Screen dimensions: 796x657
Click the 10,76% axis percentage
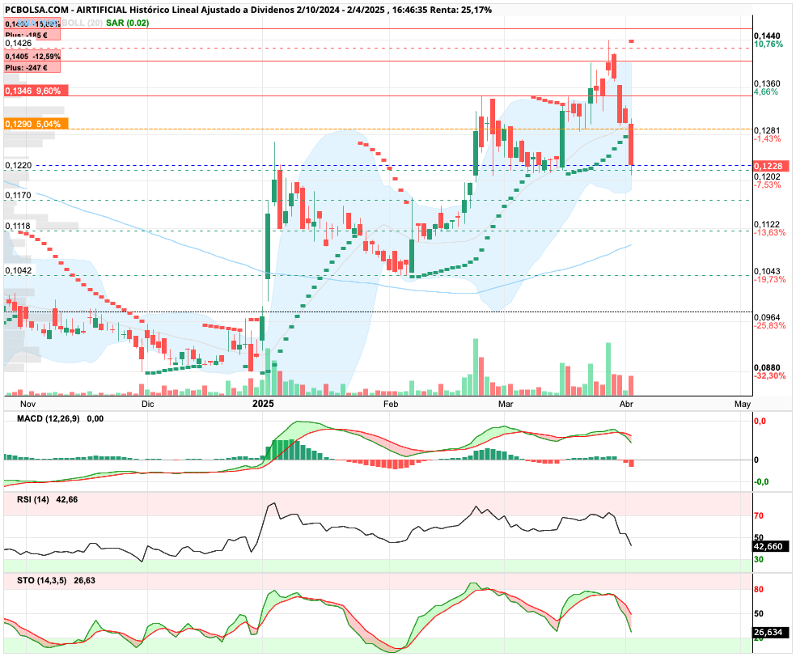tap(768, 45)
